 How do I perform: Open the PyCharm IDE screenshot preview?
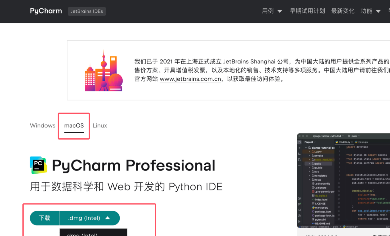[343, 181]
